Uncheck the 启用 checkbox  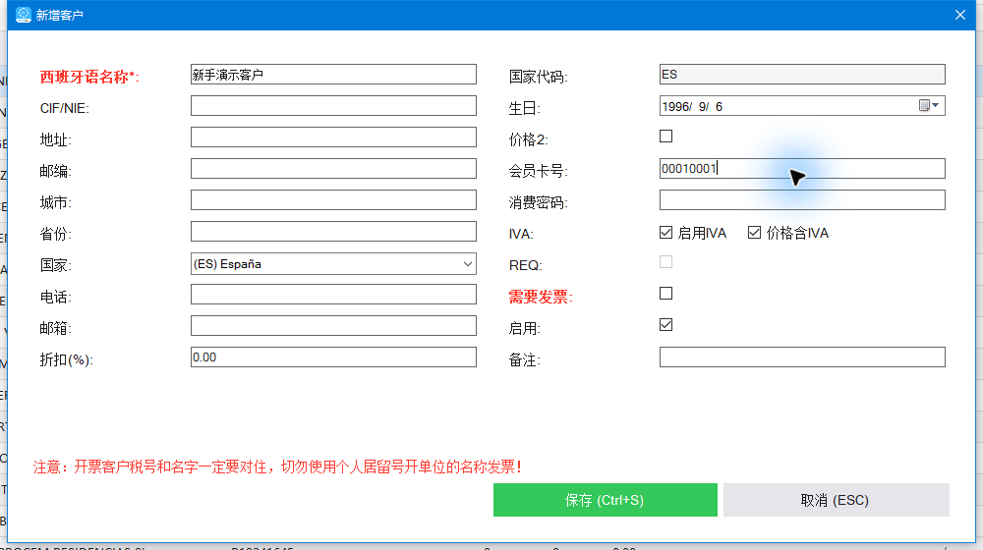coord(665,324)
